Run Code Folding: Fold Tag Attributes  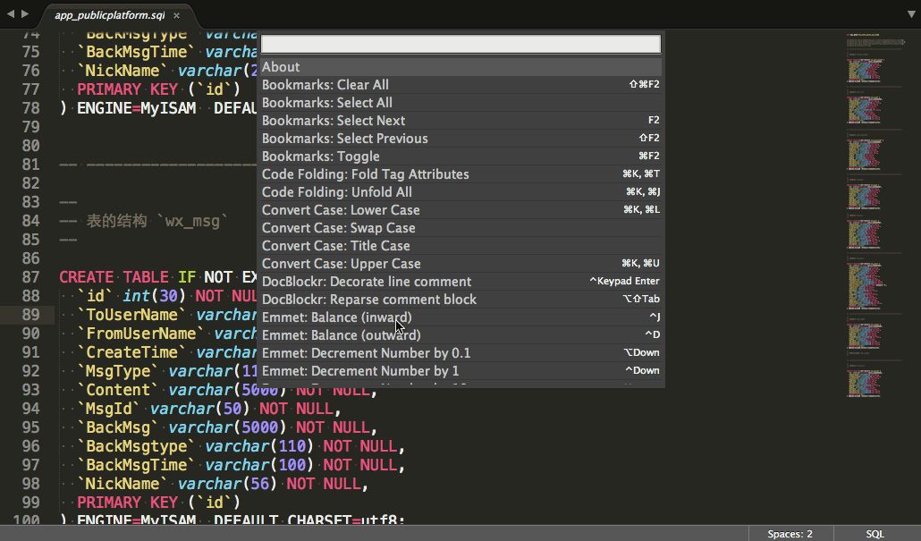point(460,174)
